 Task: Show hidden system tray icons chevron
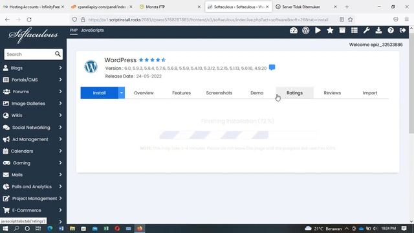347,228
